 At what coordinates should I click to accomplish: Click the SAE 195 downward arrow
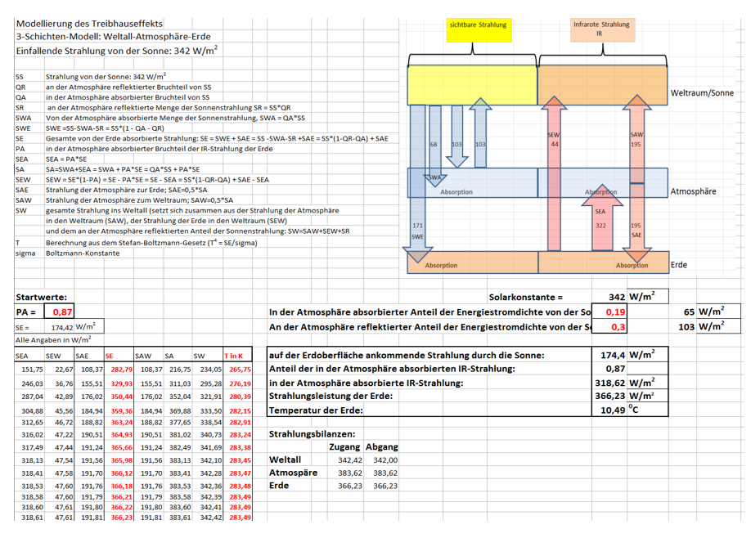(636, 222)
